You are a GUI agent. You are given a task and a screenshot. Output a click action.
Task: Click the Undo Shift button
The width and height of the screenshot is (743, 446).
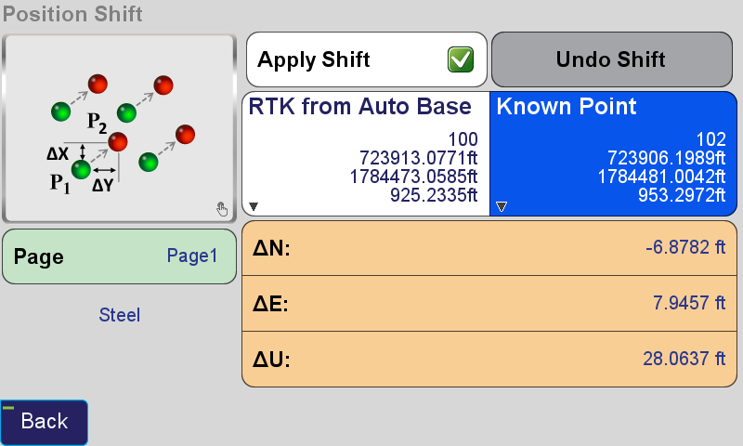tap(612, 59)
